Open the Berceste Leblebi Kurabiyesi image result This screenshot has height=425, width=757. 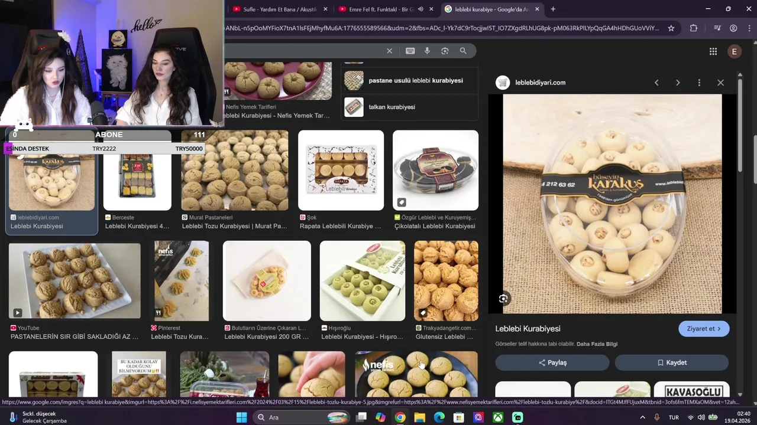click(137, 180)
